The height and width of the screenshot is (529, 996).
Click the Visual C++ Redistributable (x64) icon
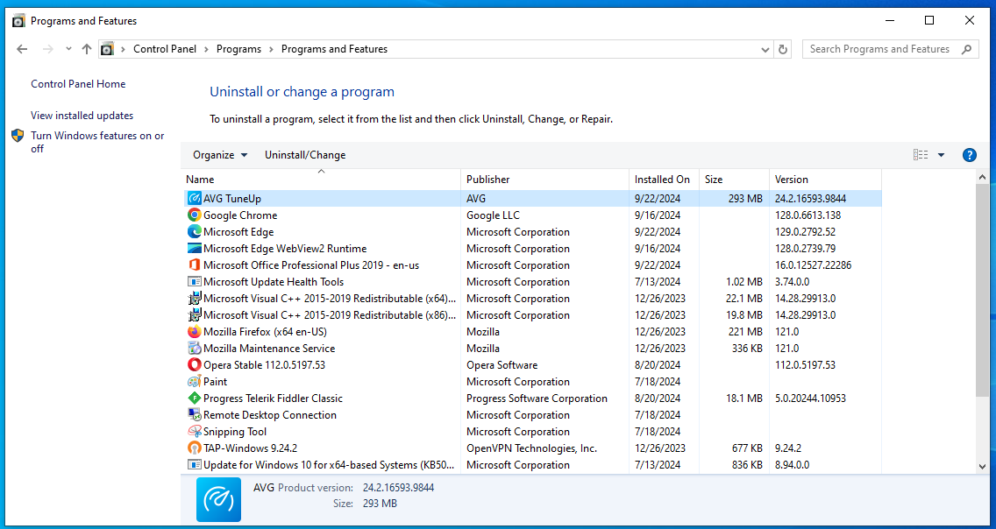point(195,298)
